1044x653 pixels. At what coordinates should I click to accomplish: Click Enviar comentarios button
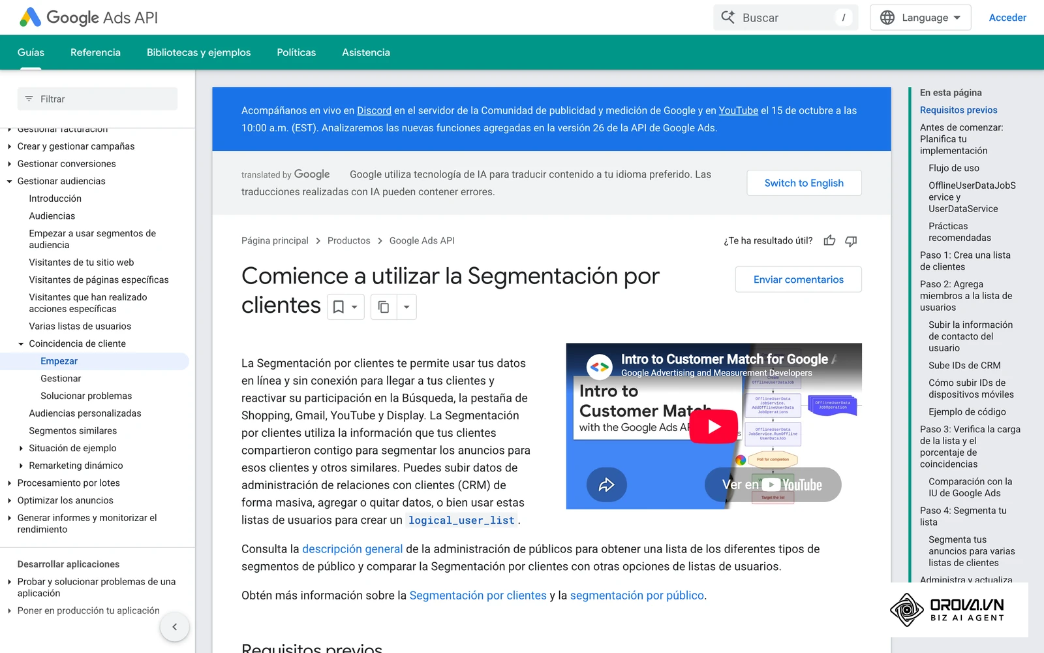(x=799, y=279)
